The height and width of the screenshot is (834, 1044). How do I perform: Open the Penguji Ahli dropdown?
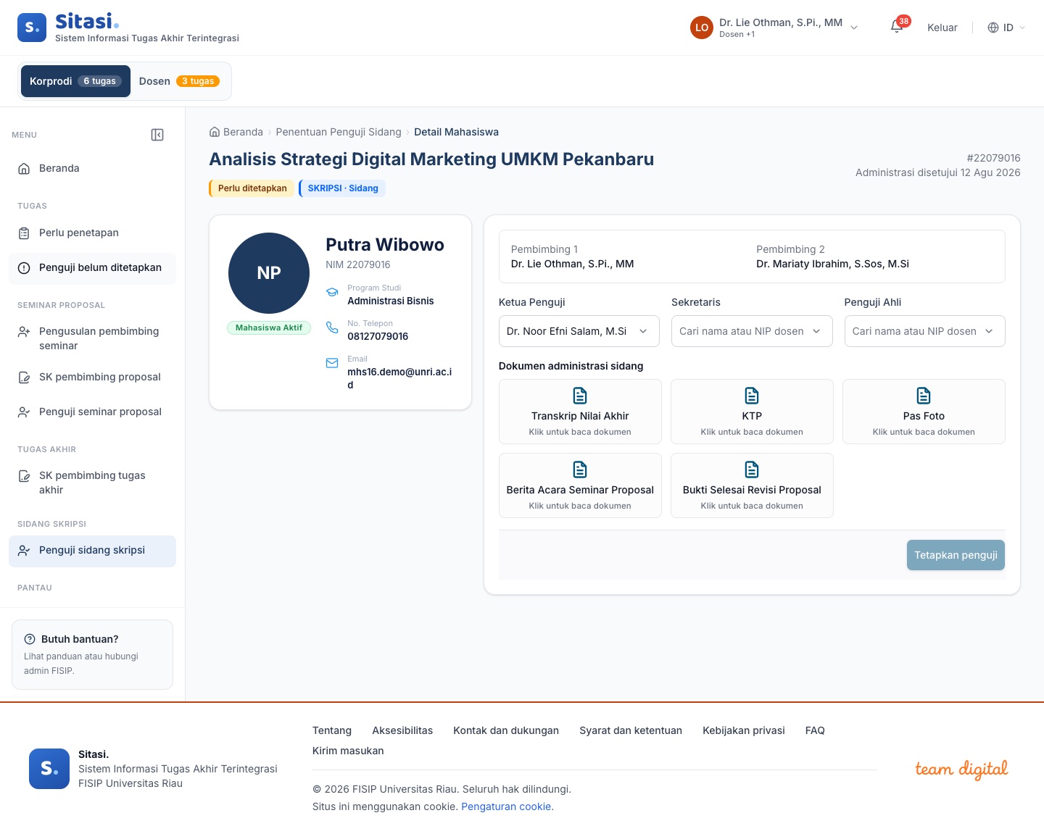pyautogui.click(x=924, y=331)
